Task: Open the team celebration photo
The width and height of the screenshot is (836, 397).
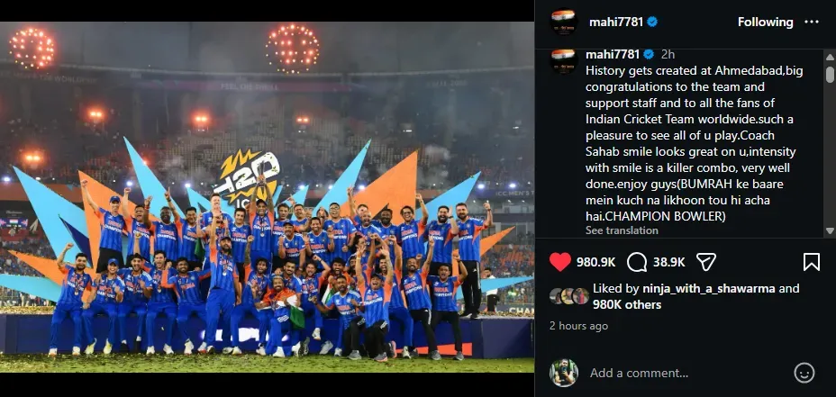Action: (x=268, y=197)
